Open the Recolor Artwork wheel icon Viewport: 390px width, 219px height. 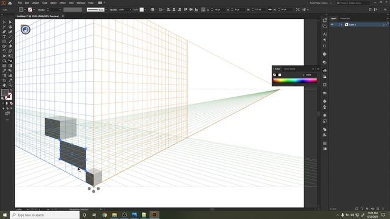pos(152,10)
